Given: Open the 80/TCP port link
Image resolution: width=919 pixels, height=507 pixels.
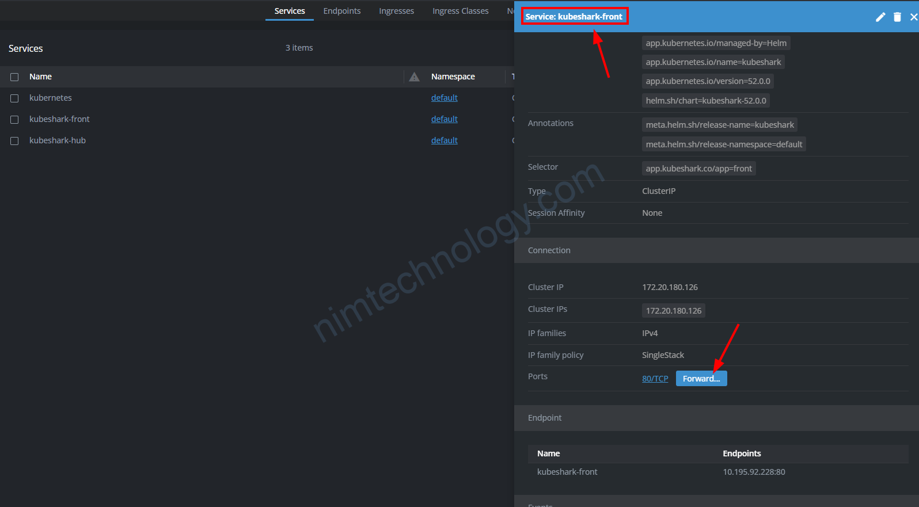Looking at the screenshot, I should (x=655, y=379).
